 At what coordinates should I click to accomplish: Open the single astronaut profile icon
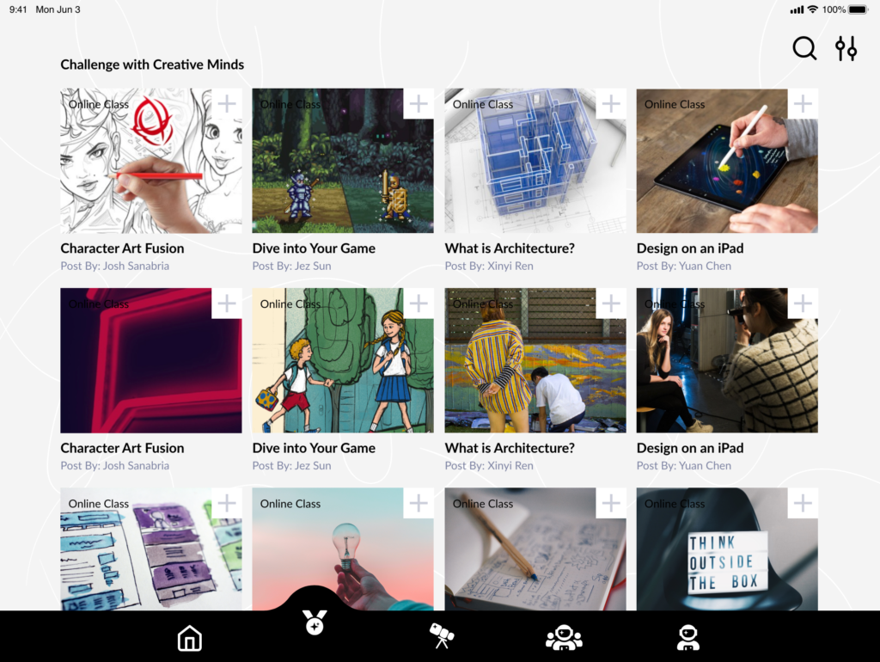click(687, 638)
